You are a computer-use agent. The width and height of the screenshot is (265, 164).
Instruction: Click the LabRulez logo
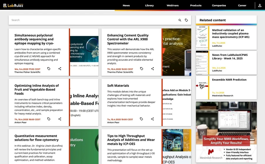click(x=13, y=5)
